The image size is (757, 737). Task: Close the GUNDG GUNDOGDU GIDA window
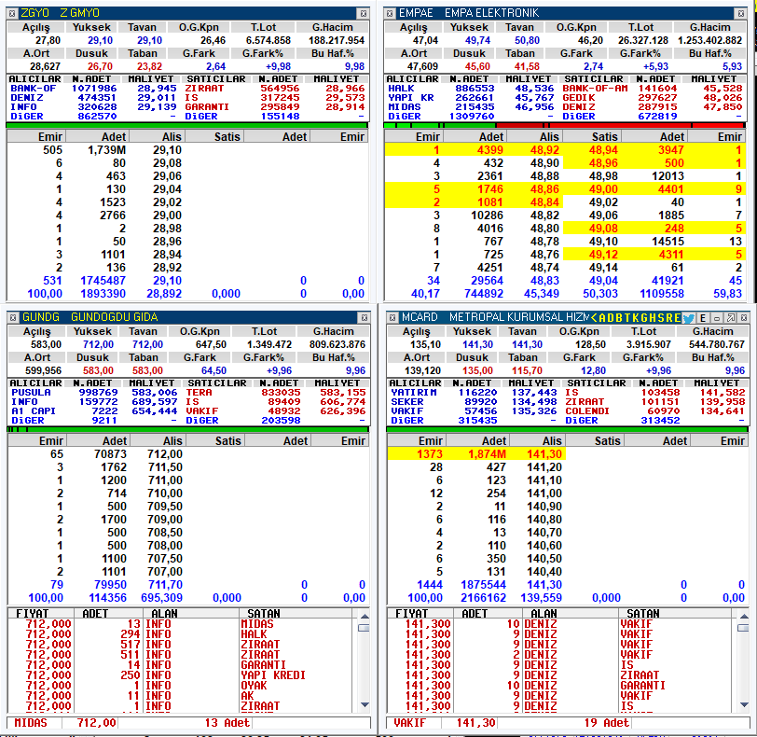click(x=365, y=318)
